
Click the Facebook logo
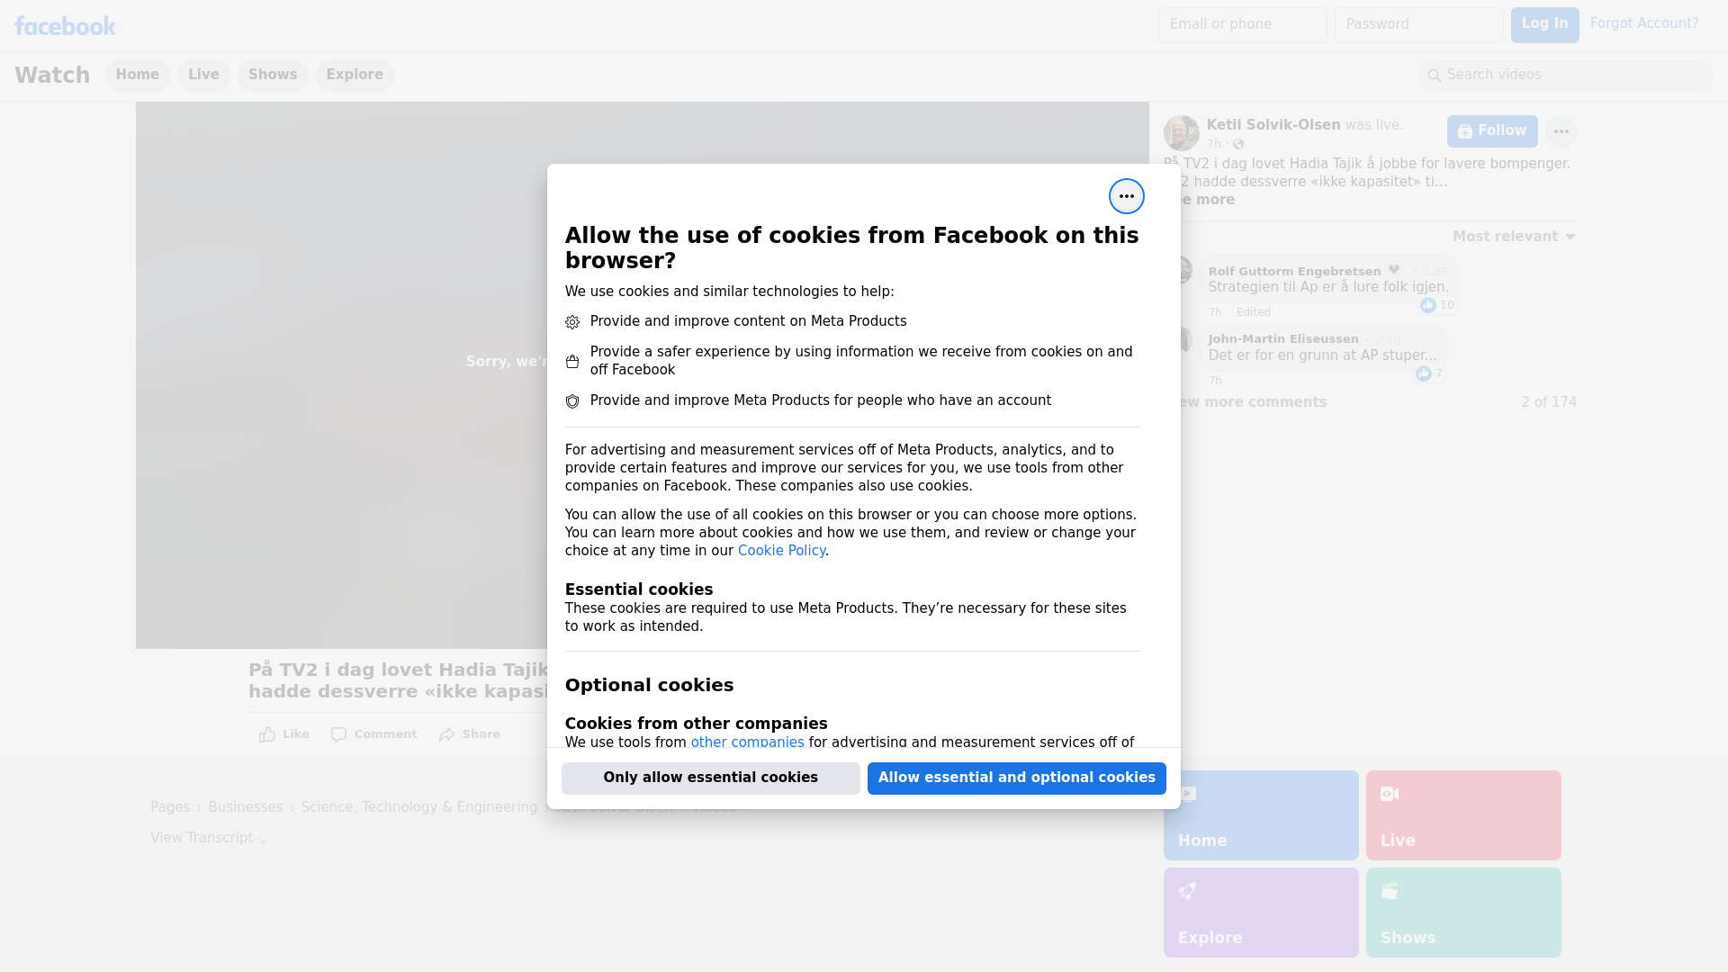click(65, 26)
